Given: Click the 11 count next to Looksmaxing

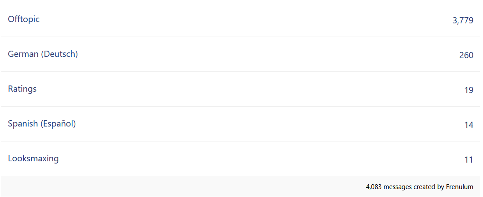Looking at the screenshot, I should [468, 160].
